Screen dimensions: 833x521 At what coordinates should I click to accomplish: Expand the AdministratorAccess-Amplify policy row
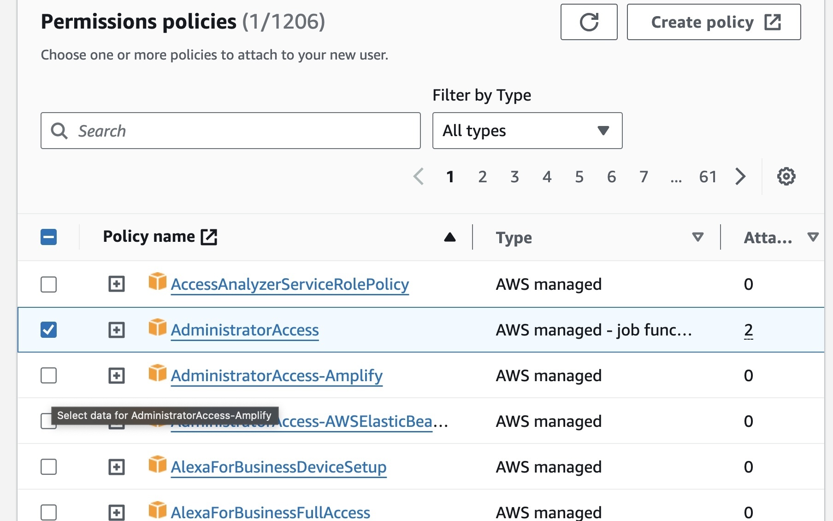[x=117, y=376]
